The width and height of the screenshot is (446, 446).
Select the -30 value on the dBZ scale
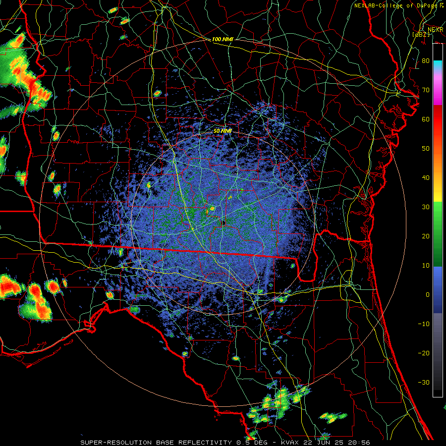tap(424, 382)
